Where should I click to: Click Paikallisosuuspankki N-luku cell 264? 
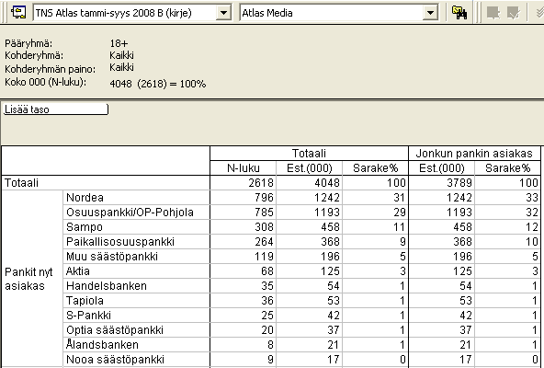244,242
